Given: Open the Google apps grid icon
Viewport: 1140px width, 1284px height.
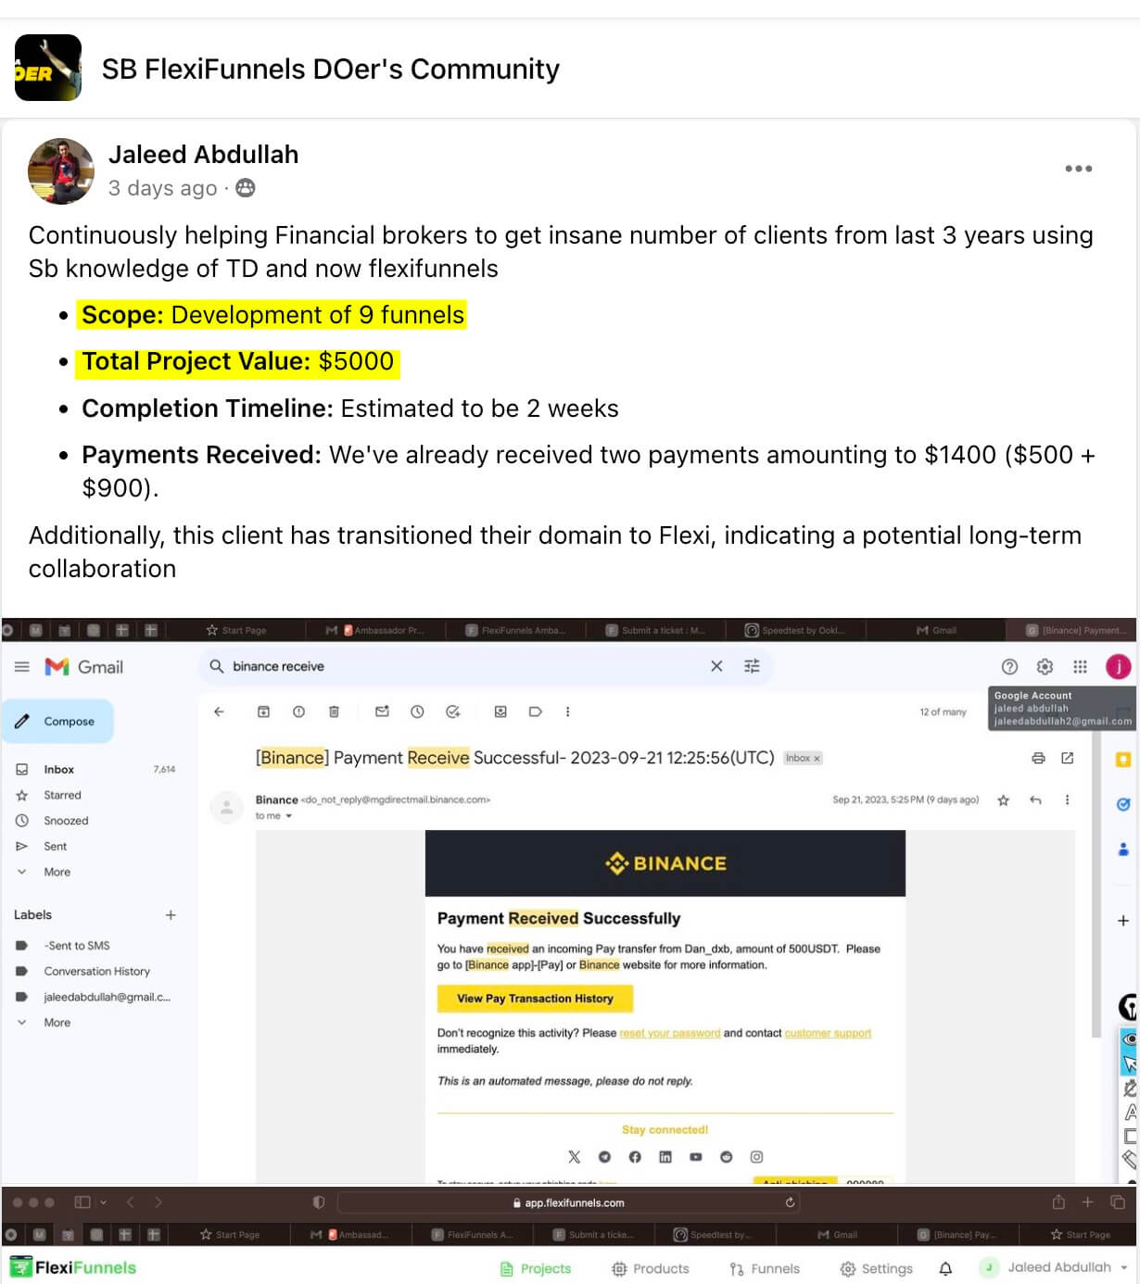Looking at the screenshot, I should point(1080,667).
